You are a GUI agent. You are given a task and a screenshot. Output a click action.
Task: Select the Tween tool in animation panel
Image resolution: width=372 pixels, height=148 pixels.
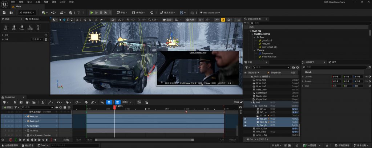22,27
